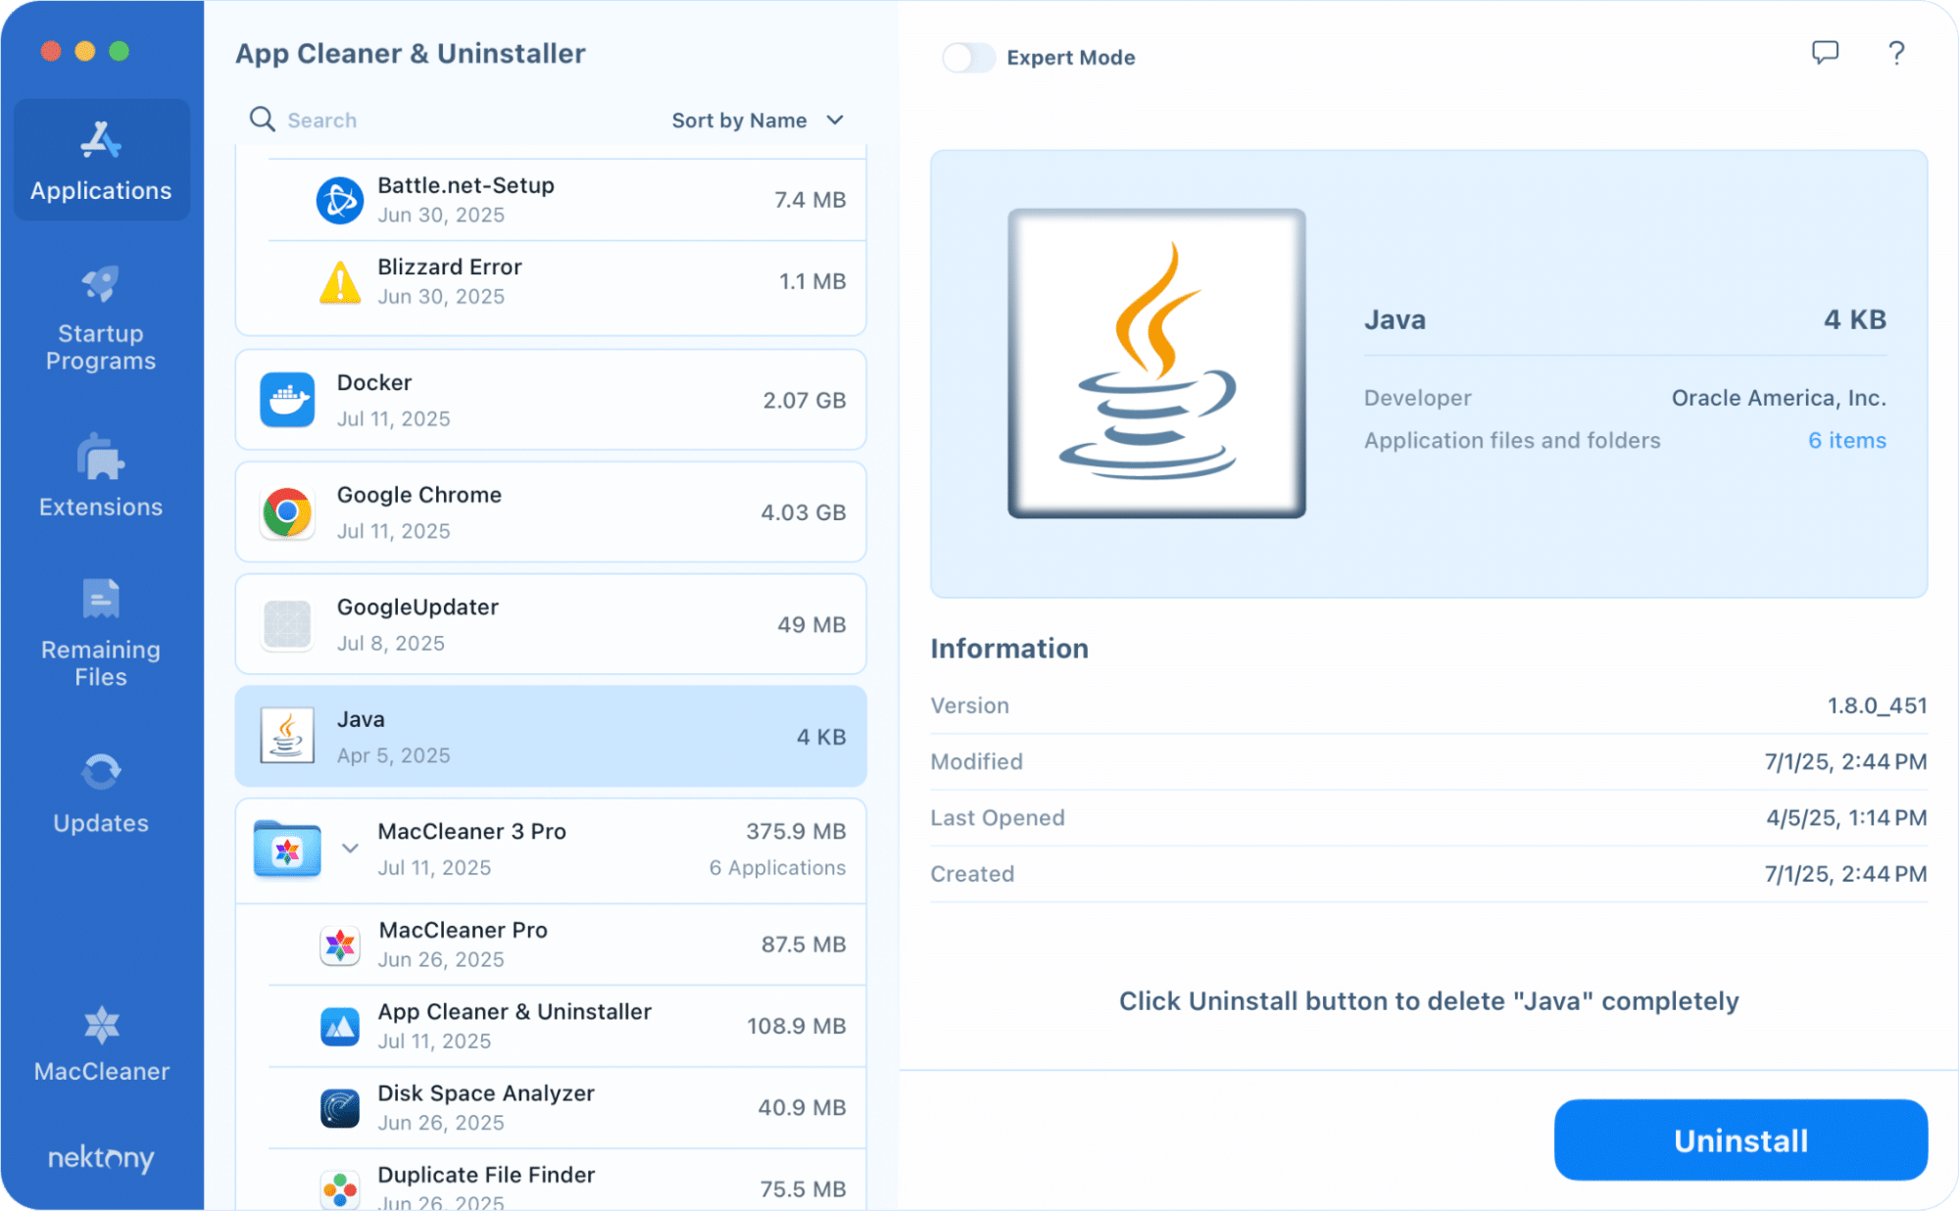Select Battle.net-Setup entry
This screenshot has width=1959, height=1211.
pyautogui.click(x=566, y=200)
